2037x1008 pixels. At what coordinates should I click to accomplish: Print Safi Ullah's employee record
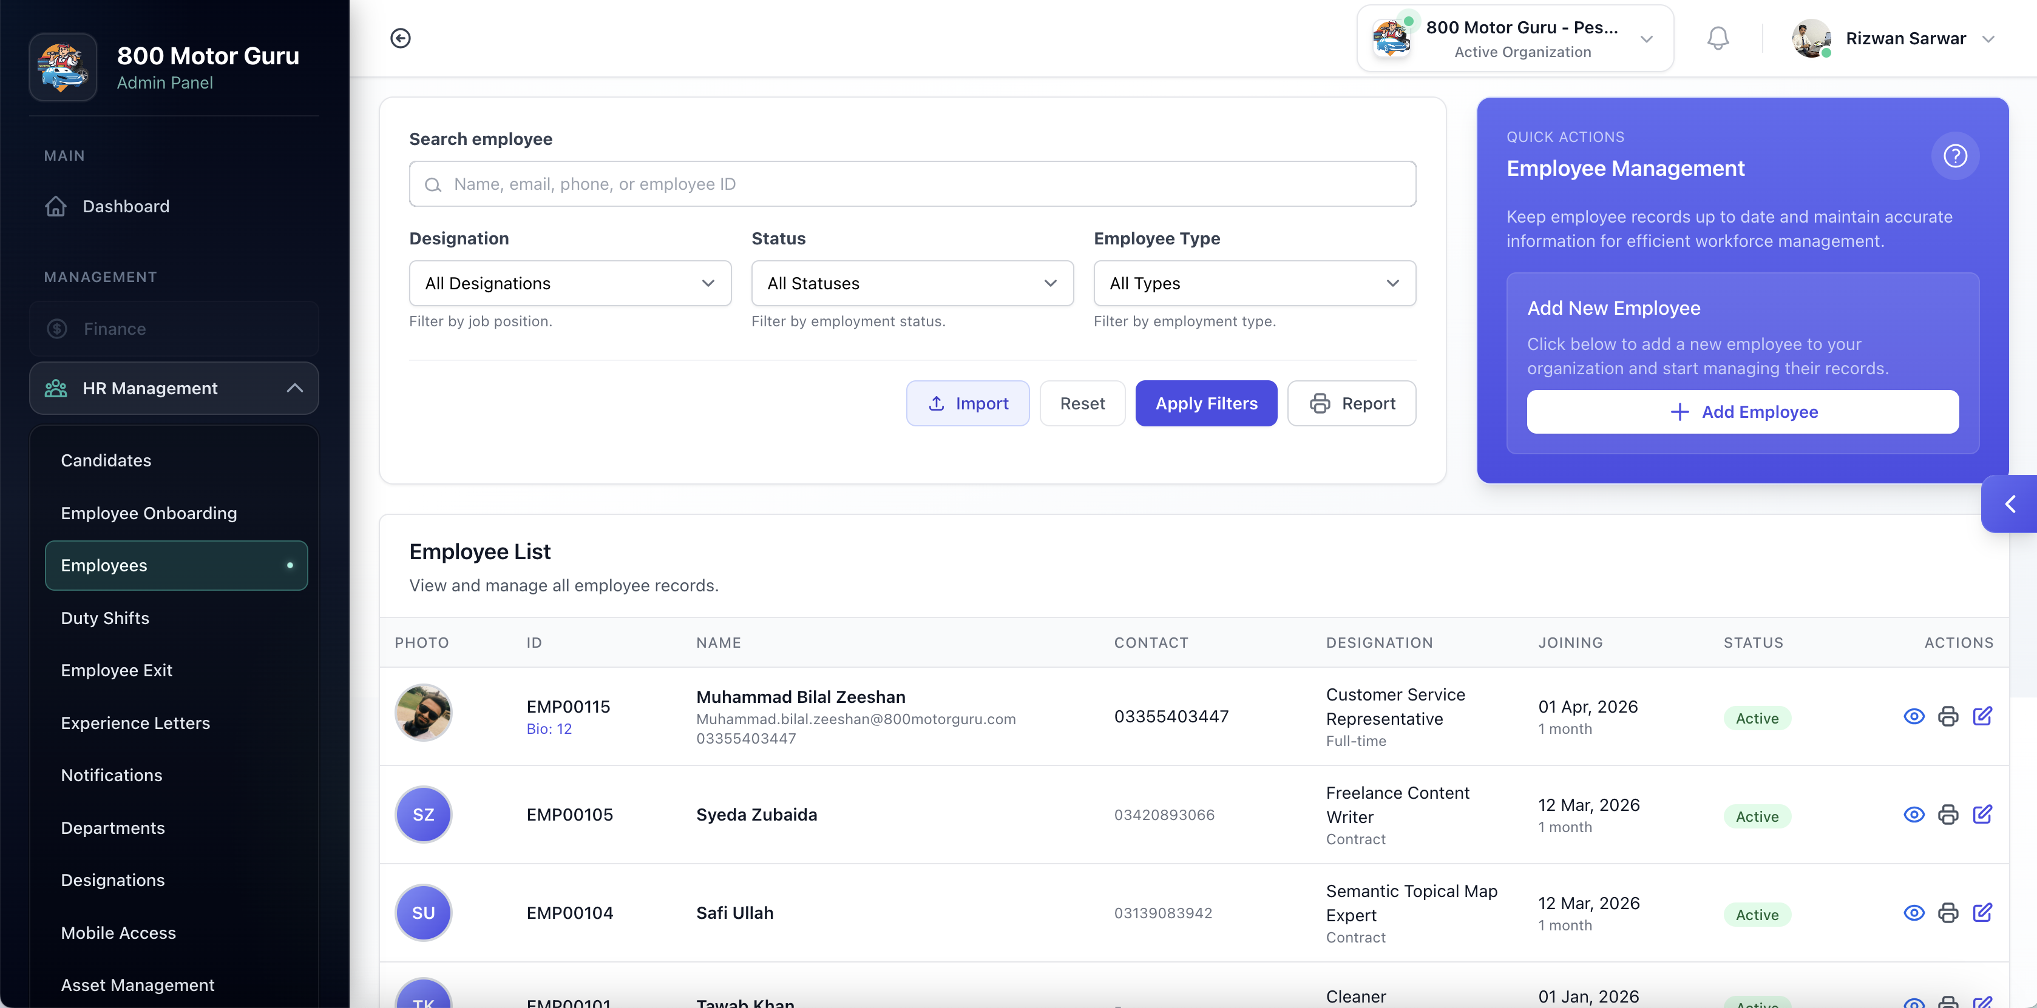click(1948, 913)
